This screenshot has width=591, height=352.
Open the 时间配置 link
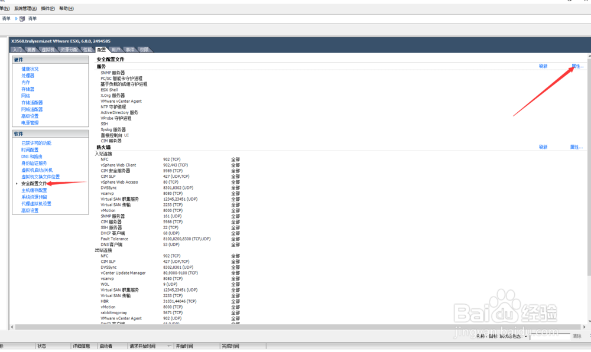click(x=30, y=150)
